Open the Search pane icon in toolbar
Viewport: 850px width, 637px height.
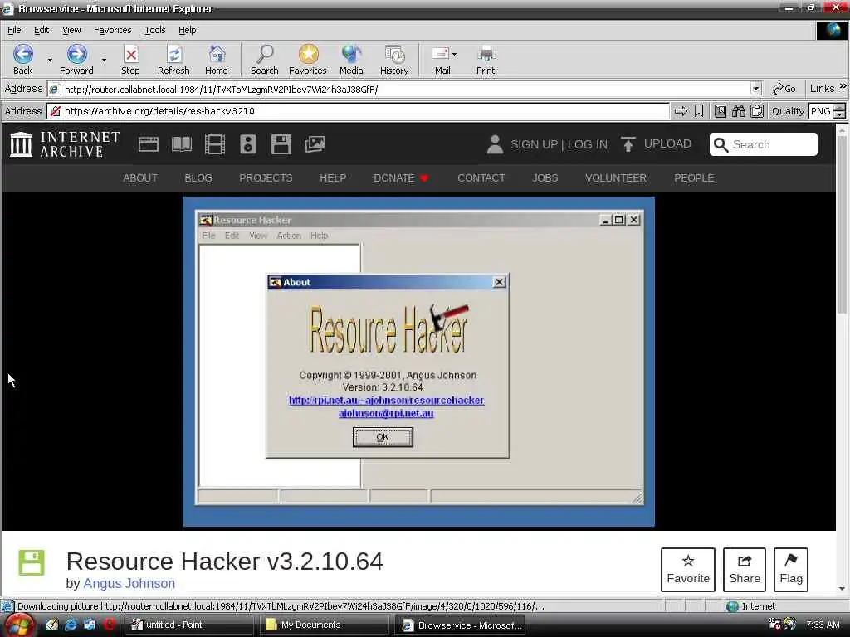coord(265,54)
